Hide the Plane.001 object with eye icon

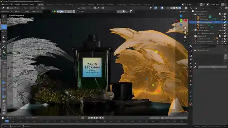click(x=222, y=28)
